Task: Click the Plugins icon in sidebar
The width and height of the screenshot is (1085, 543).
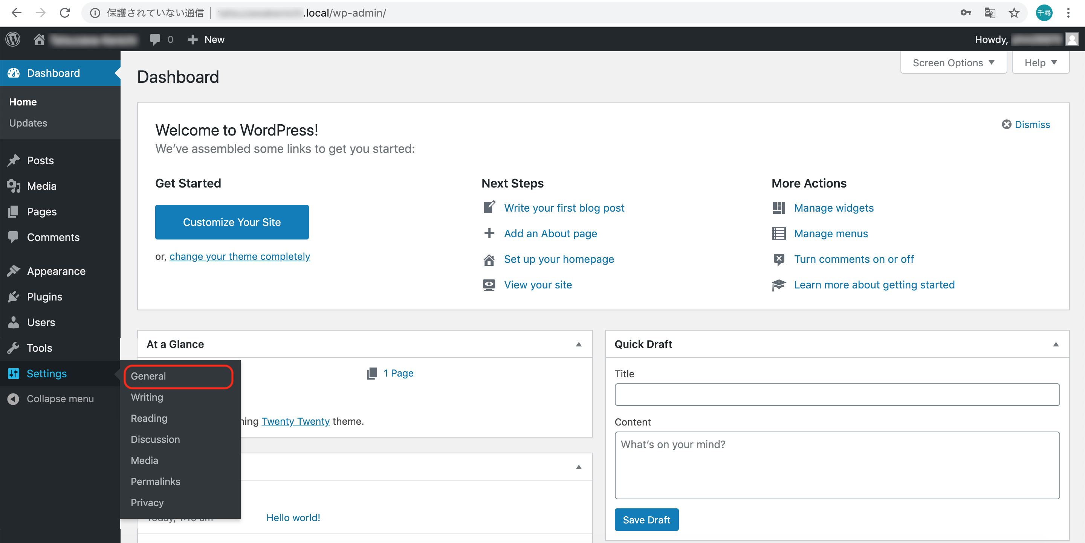Action: 14,297
